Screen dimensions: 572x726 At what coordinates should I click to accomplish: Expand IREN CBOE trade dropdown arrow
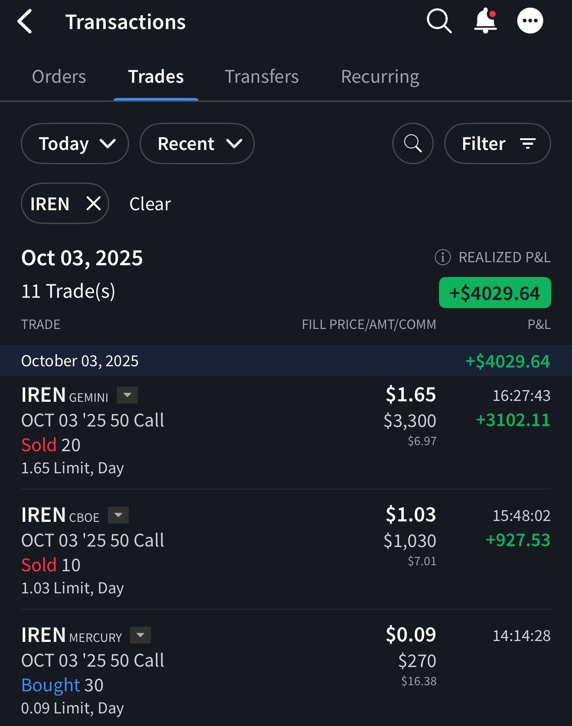tap(118, 515)
